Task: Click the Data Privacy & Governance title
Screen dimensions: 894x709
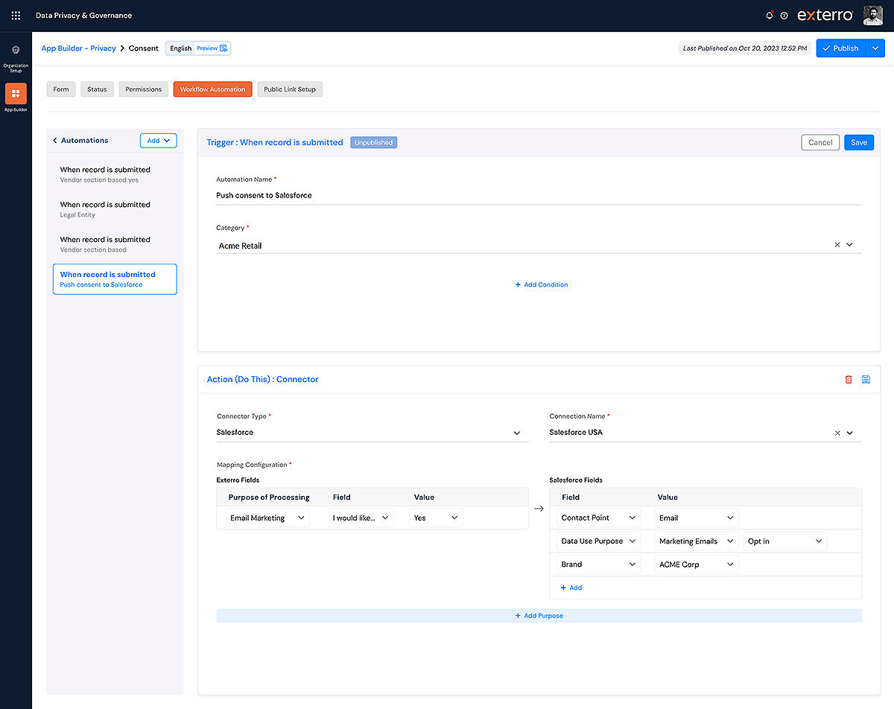Action: (x=83, y=16)
